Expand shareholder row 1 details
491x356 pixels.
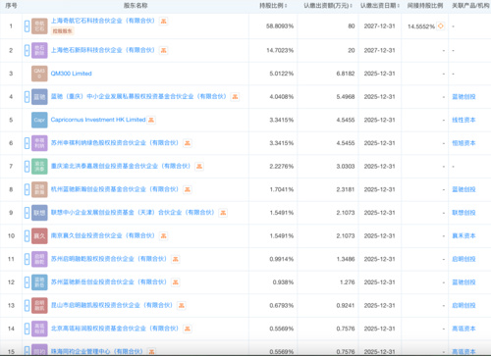[x=27, y=25]
